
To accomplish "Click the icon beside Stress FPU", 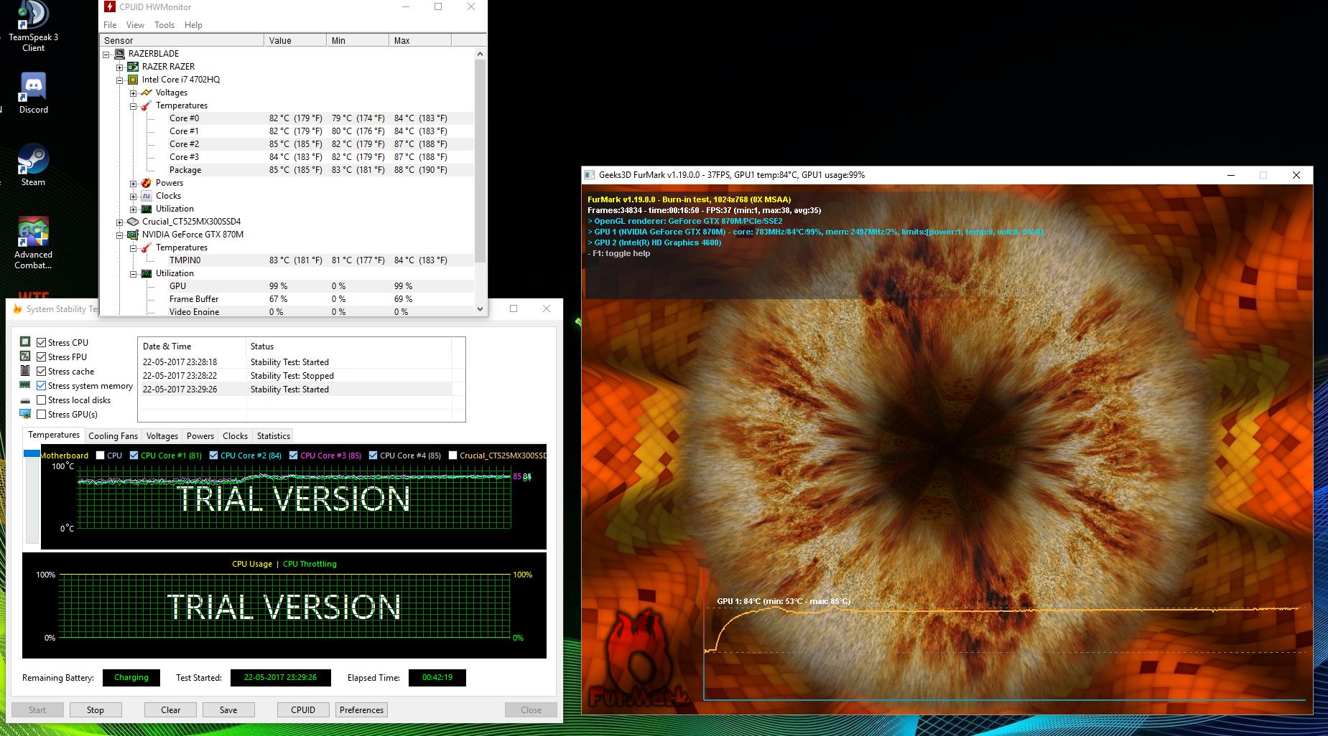I will pyautogui.click(x=25, y=357).
